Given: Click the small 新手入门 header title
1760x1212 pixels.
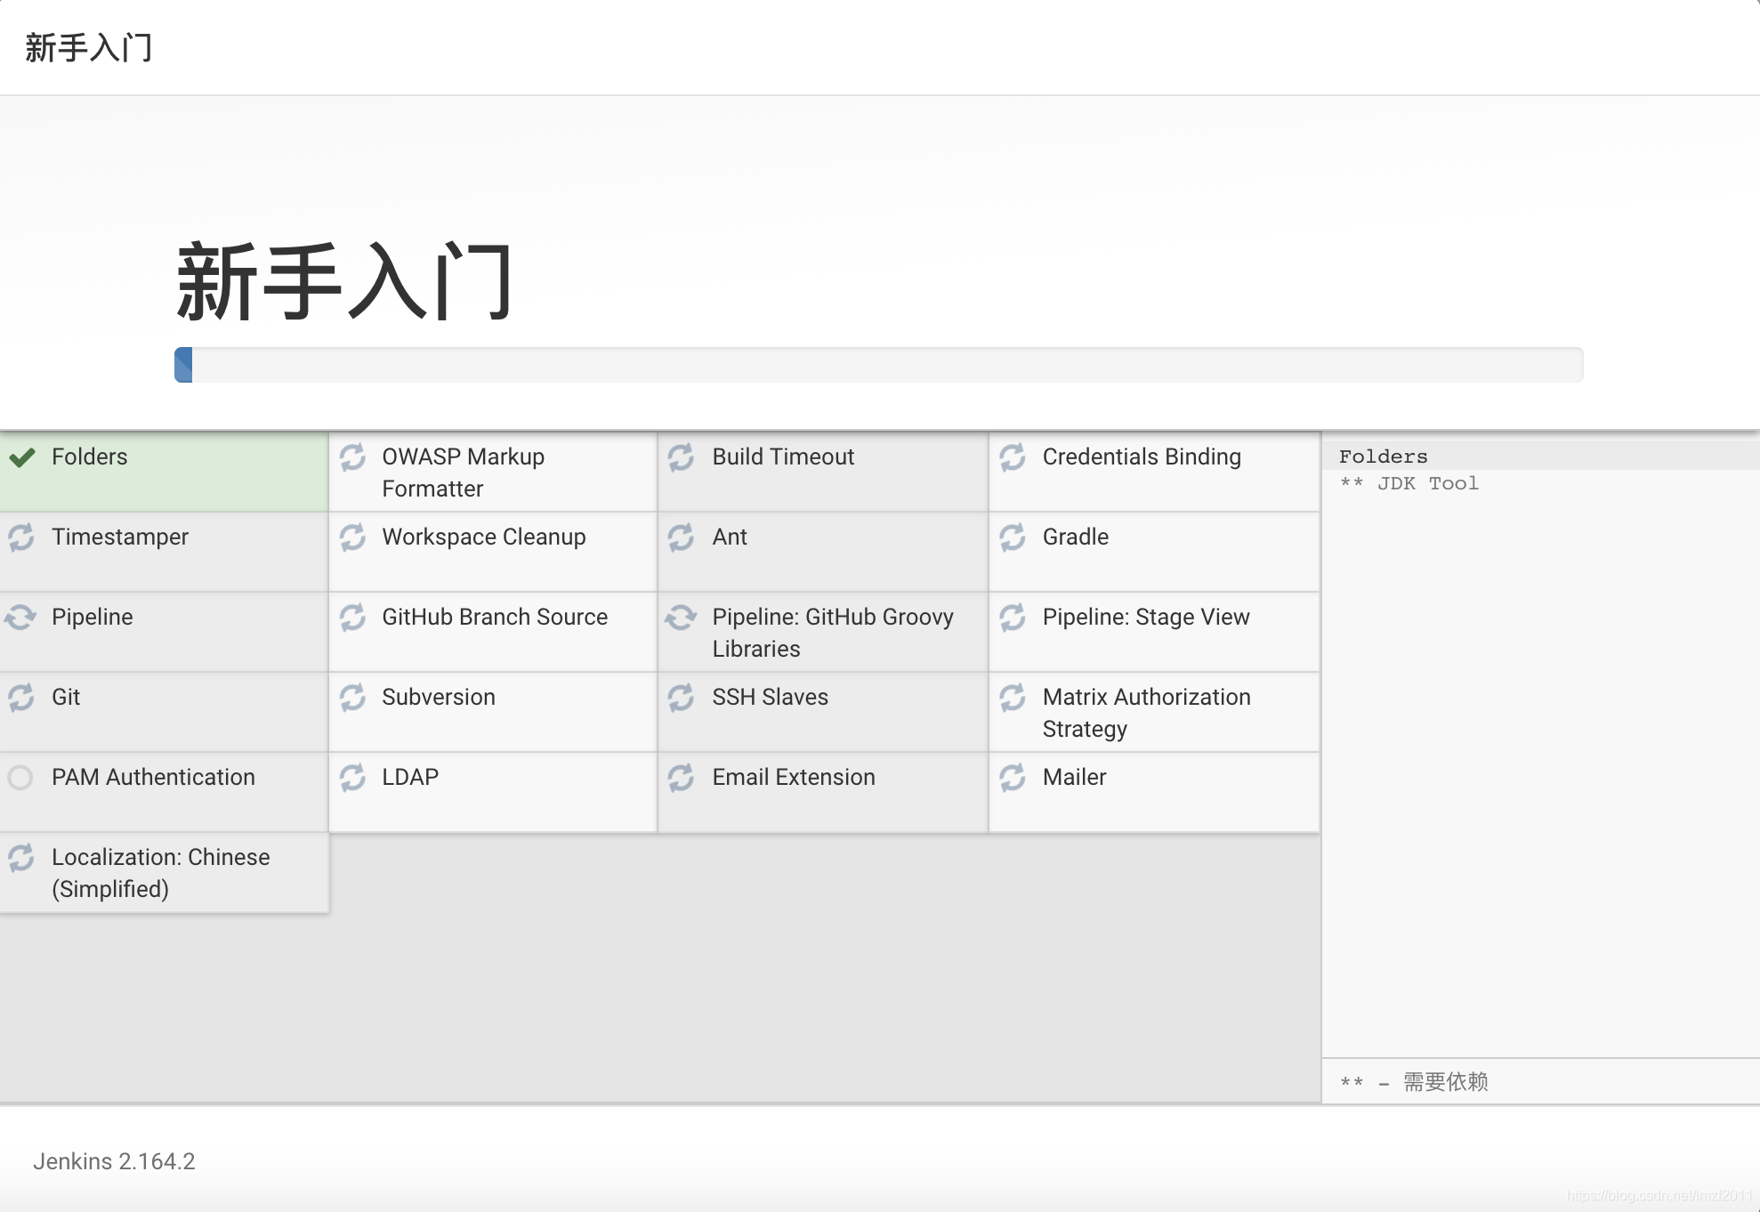Looking at the screenshot, I should click(x=89, y=47).
